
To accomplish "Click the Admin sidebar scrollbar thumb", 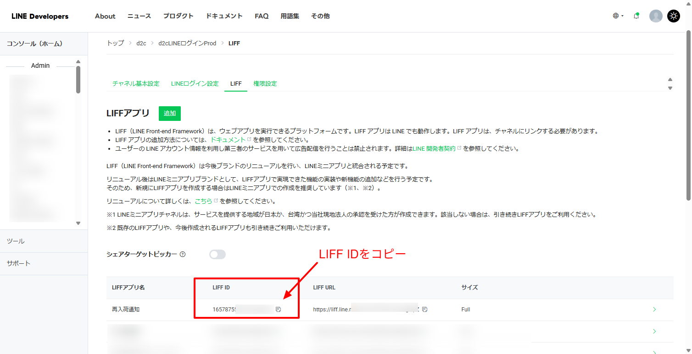I will click(x=78, y=79).
